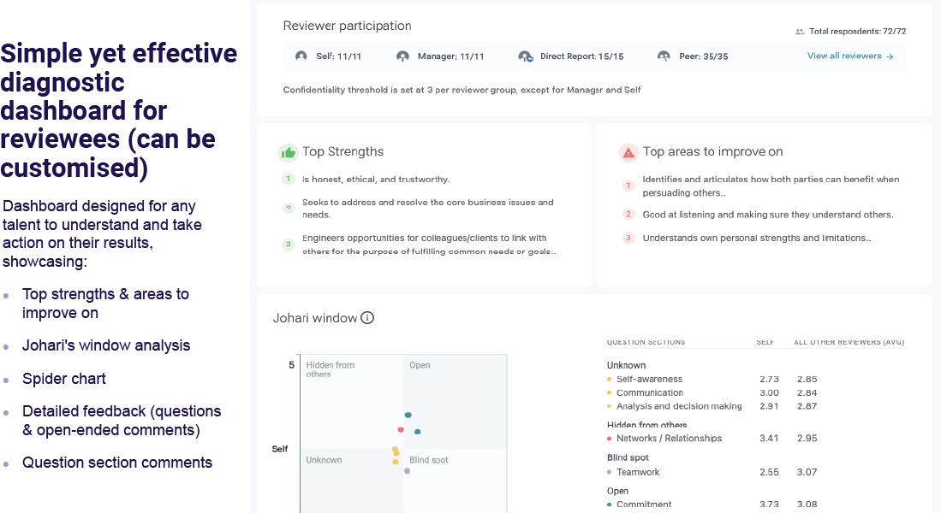Select the Teamwork question section
Screen dimensions: 941x513
[638, 472]
